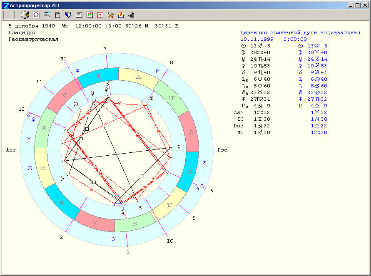Click the blue open book icon
This screenshot has width=371, height=276.
click(68, 15)
